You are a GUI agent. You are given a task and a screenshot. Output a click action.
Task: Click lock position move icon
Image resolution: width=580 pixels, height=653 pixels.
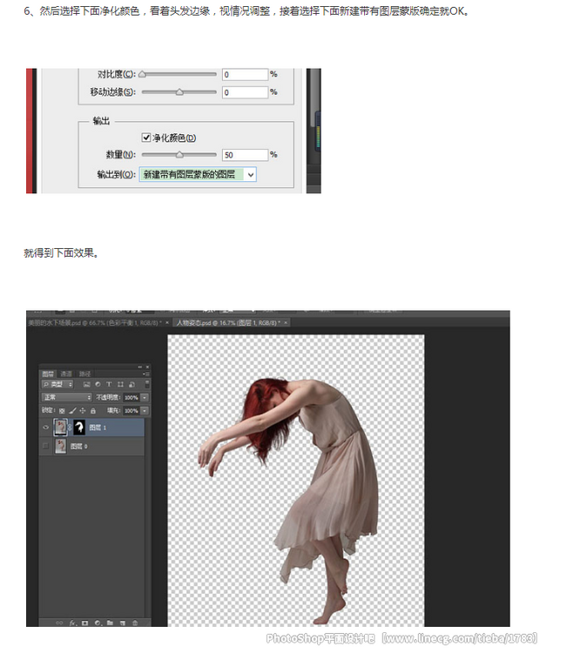click(83, 411)
